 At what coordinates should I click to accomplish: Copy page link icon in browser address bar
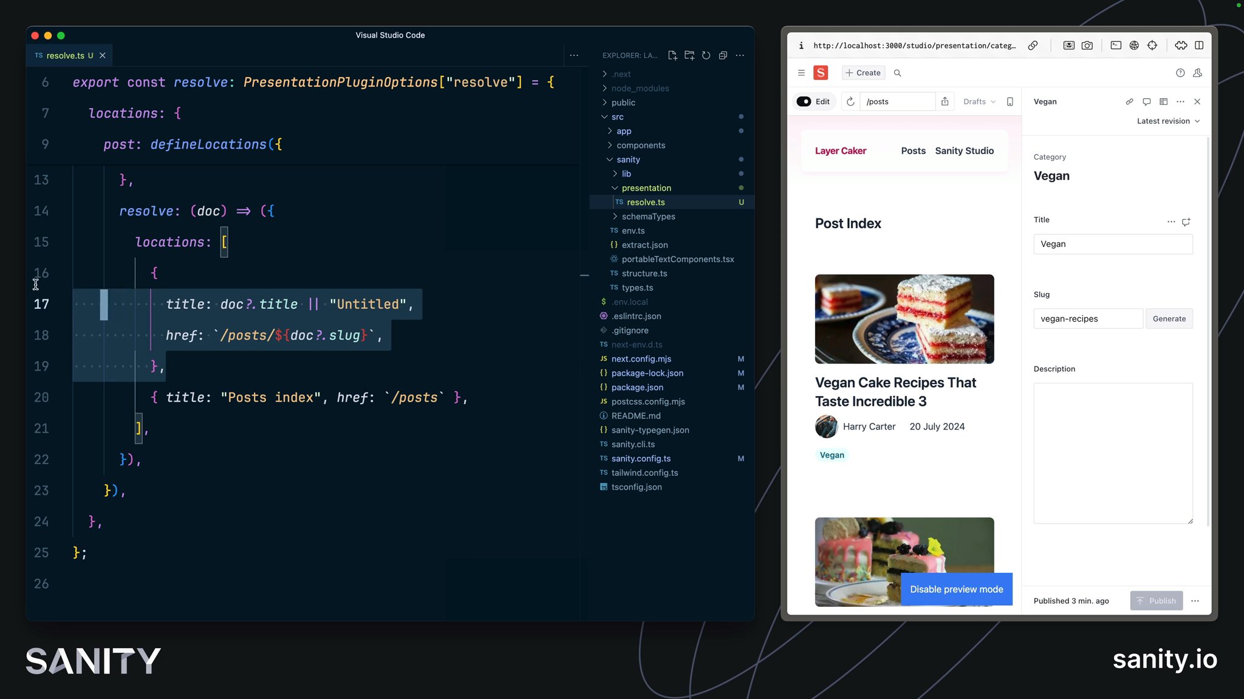(x=1033, y=46)
